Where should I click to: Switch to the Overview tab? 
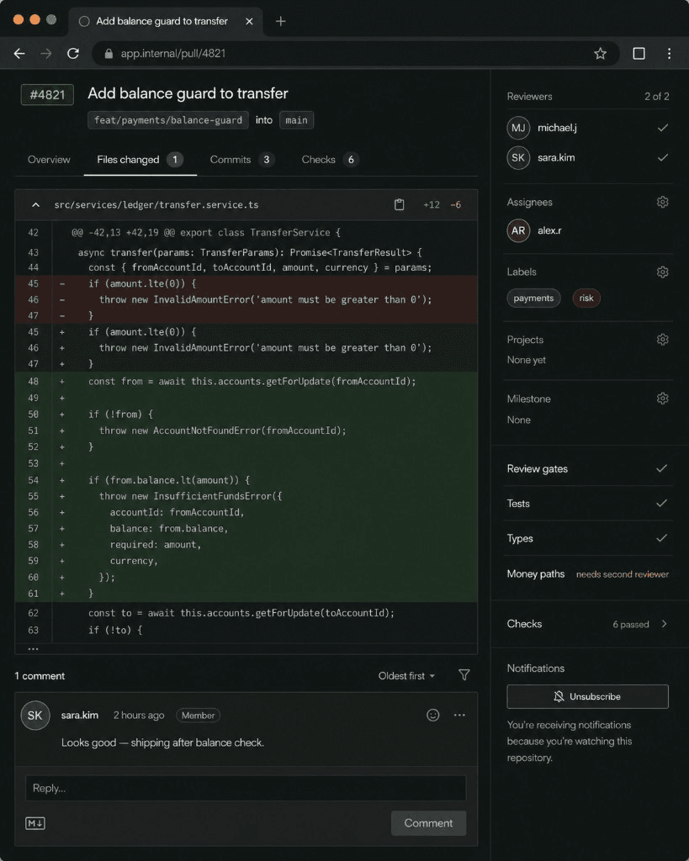[49, 160]
